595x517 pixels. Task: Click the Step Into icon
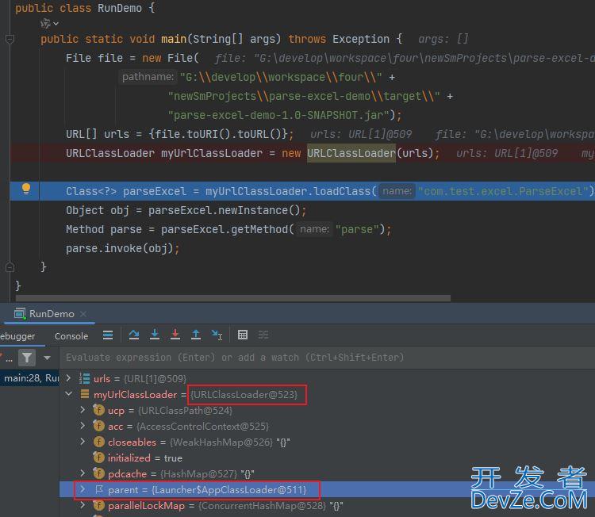(155, 335)
